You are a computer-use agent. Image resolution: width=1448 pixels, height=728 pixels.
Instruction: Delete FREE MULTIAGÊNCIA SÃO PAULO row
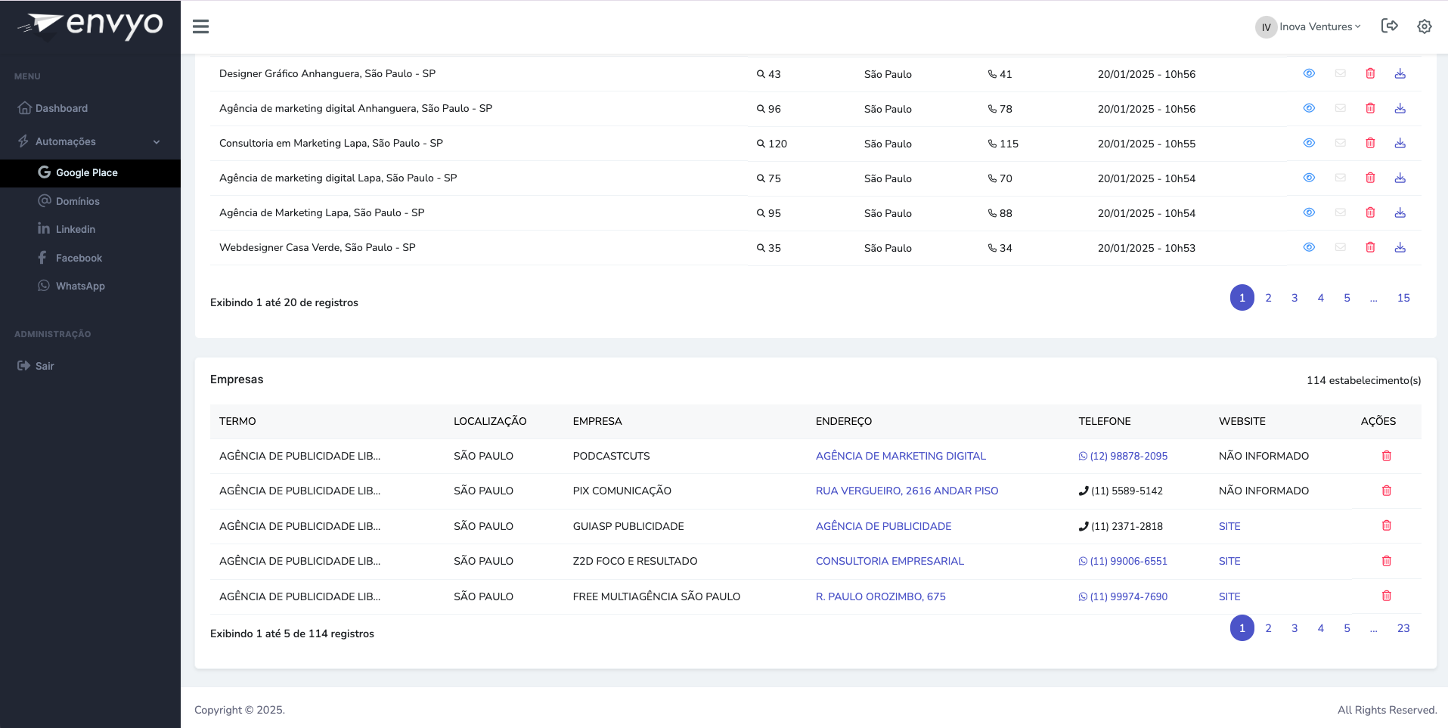click(1387, 596)
